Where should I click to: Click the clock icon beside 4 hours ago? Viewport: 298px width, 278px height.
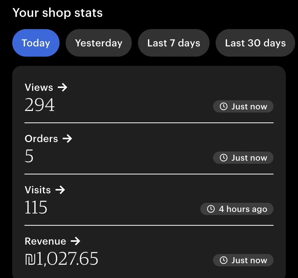pyautogui.click(x=211, y=209)
